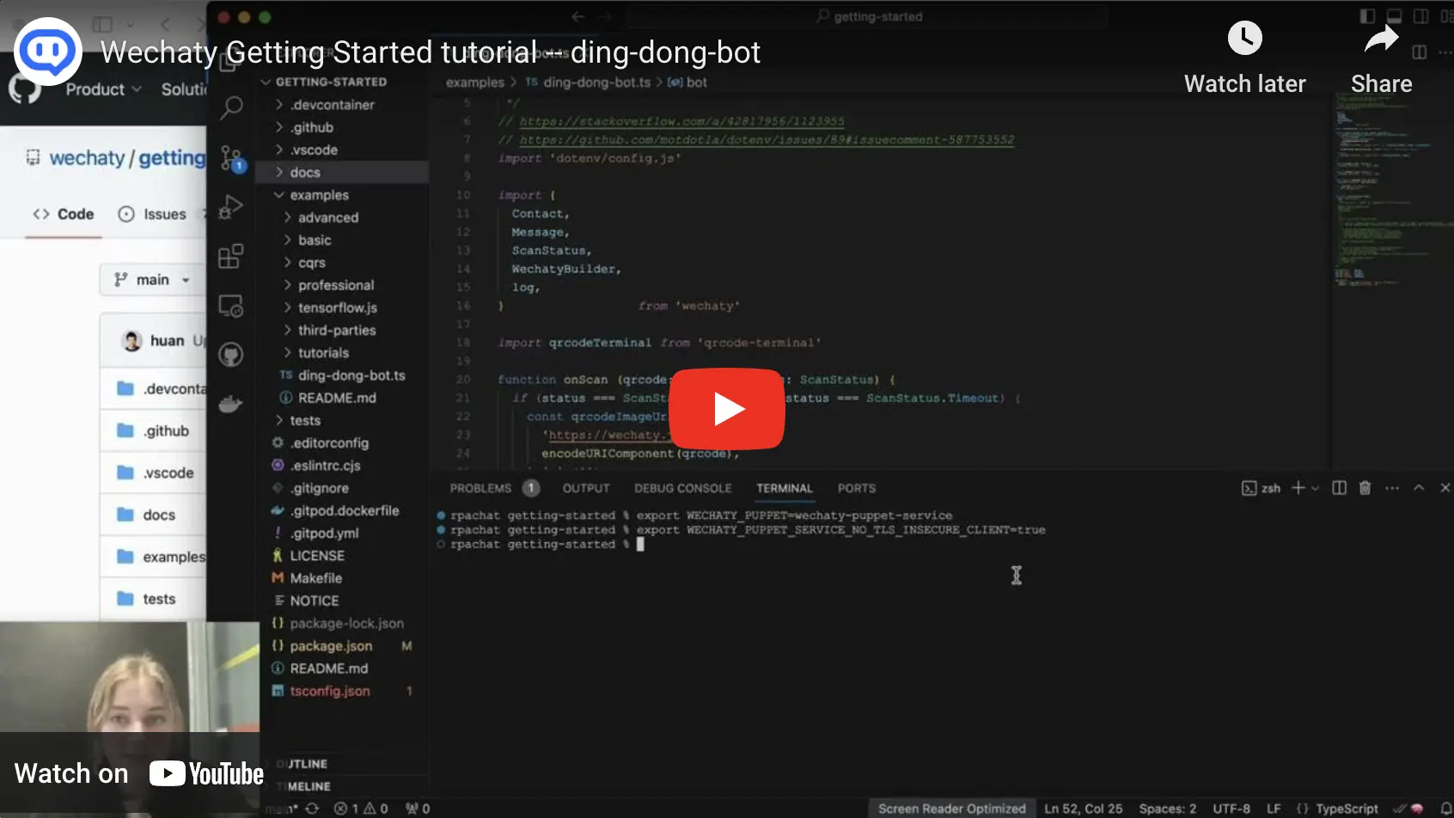
Task: Expand the docs folder in explorer
Action: pos(344,172)
